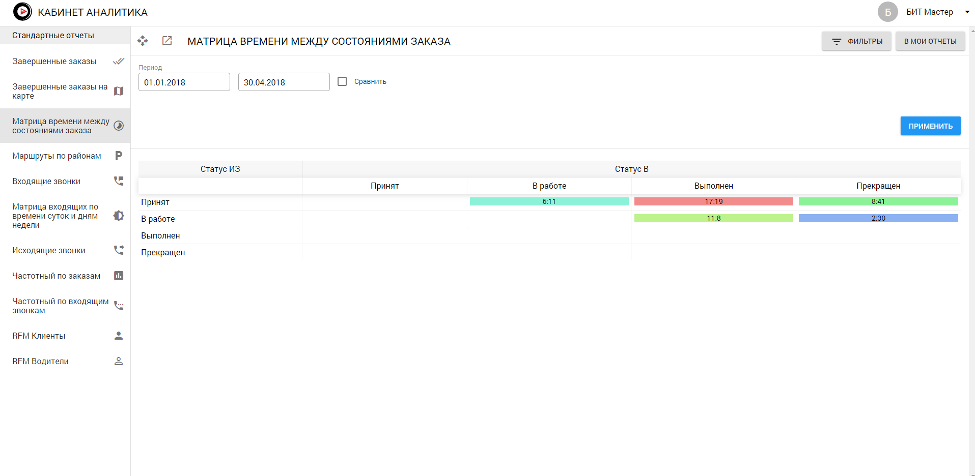Click the P icon for Маршруты по районам
975x476 pixels.
119,156
